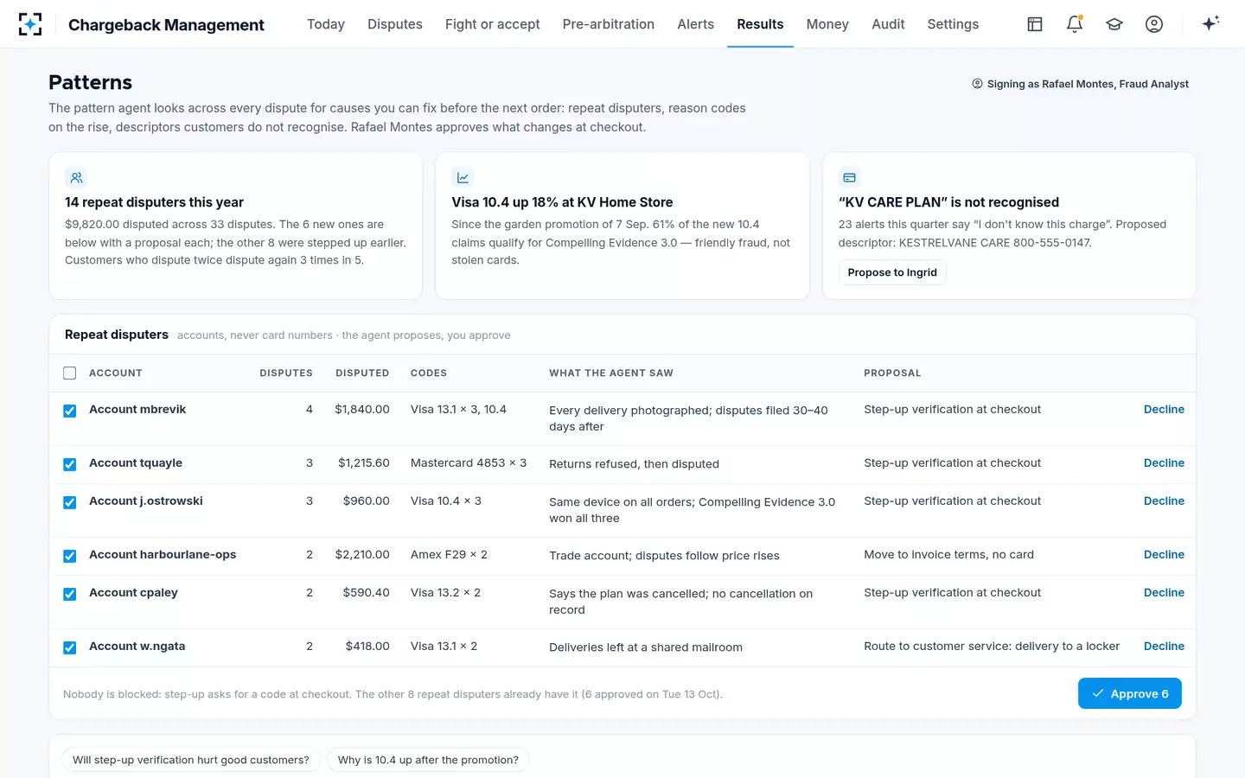Screen dimensions: 1245x778
Task: Click the Amex F29 × 2 code cell
Action: click(449, 555)
